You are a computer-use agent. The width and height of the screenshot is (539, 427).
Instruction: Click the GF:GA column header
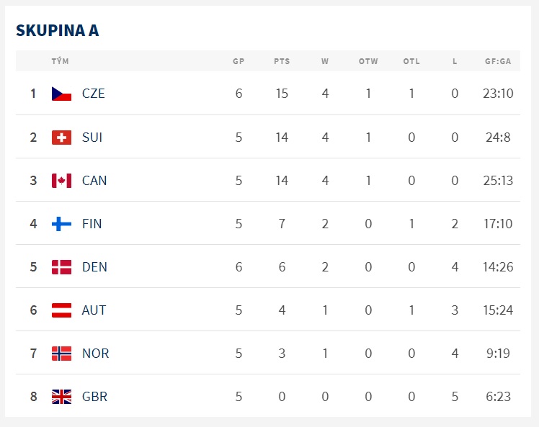498,61
